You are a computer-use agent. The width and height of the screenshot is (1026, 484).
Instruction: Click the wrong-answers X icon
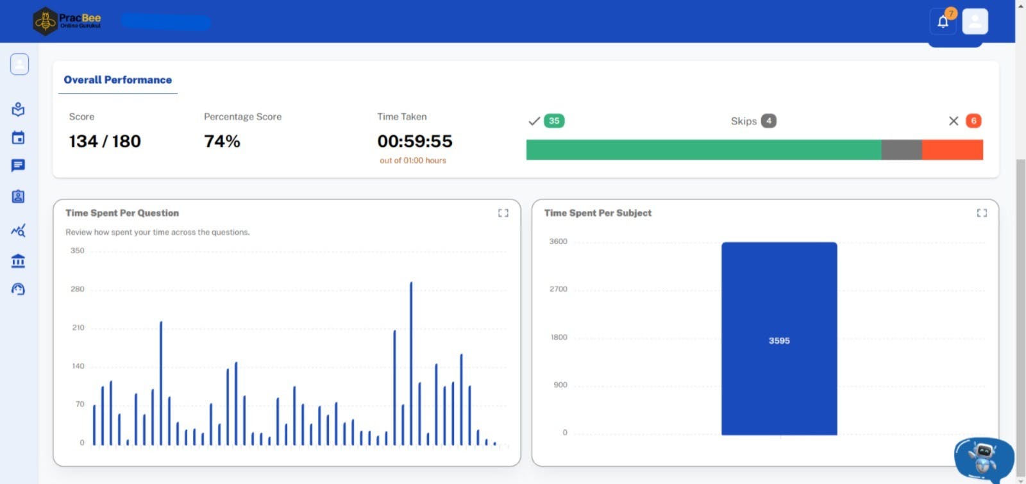(954, 121)
